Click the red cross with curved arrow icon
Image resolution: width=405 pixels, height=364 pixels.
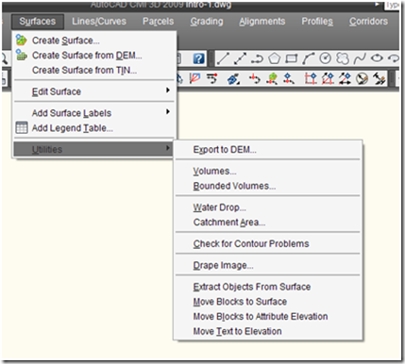pos(254,78)
